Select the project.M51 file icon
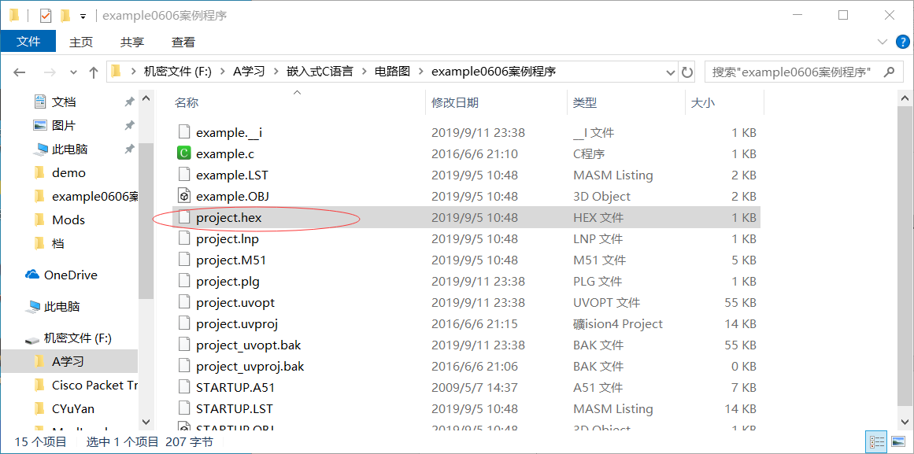The width and height of the screenshot is (914, 454). point(184,260)
